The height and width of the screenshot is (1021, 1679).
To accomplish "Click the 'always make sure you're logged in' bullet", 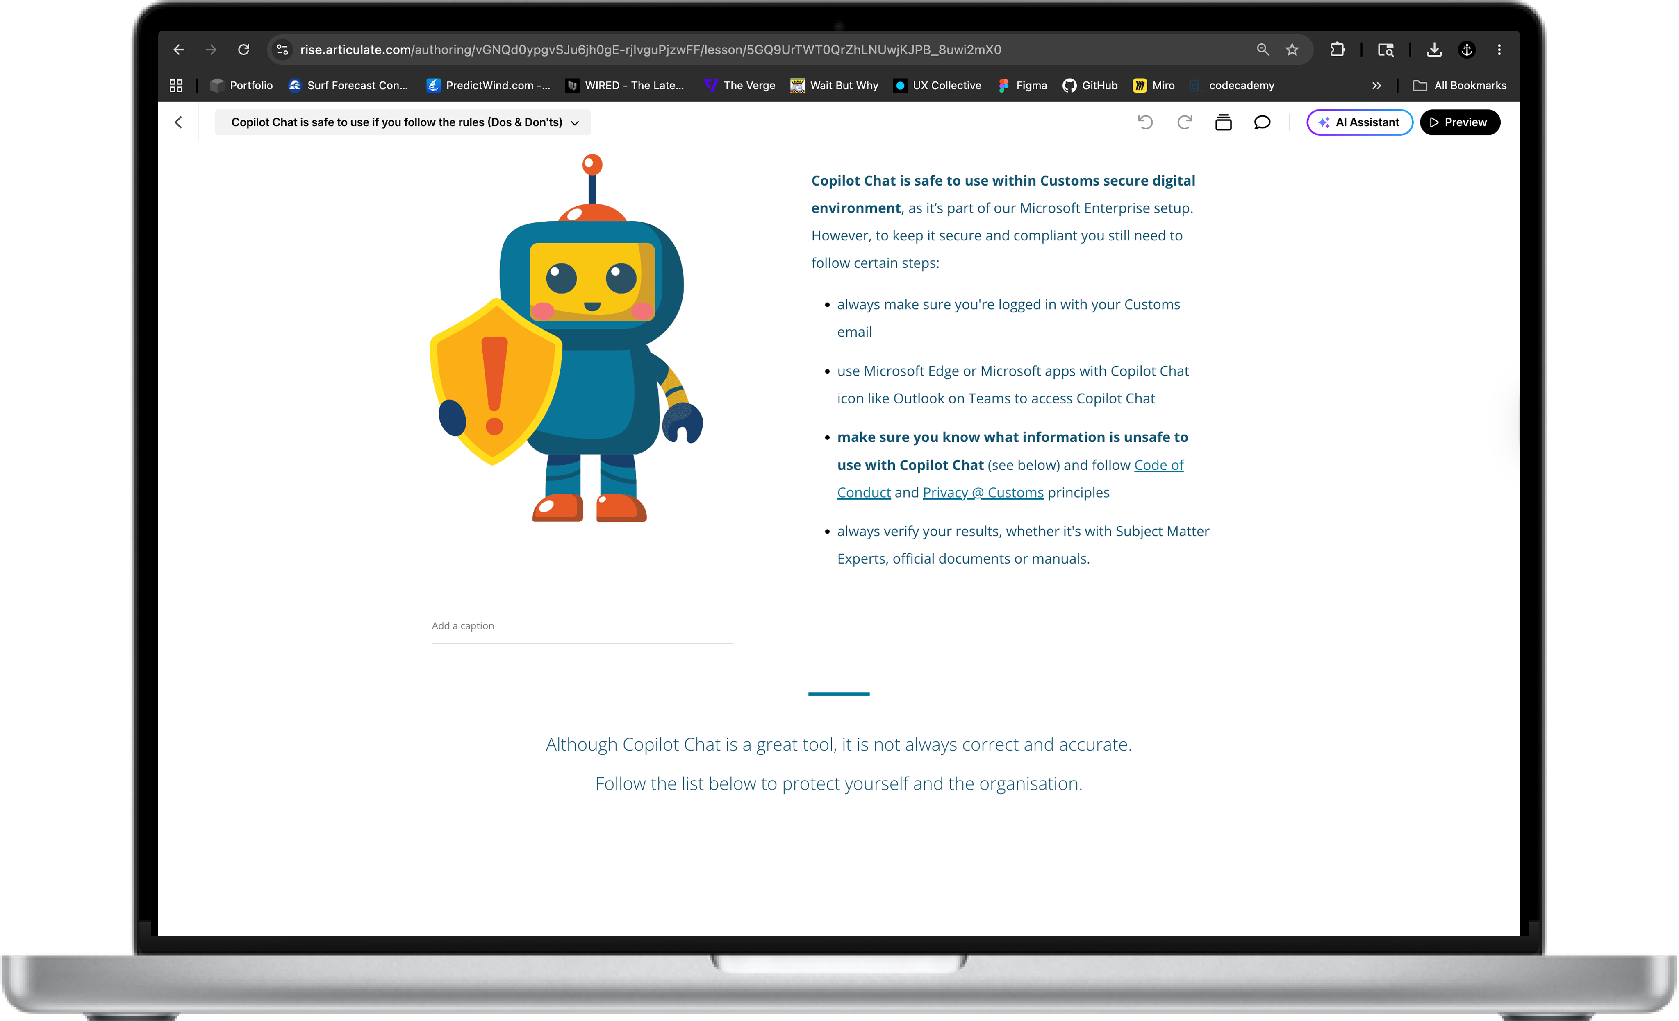I will [x=1008, y=318].
